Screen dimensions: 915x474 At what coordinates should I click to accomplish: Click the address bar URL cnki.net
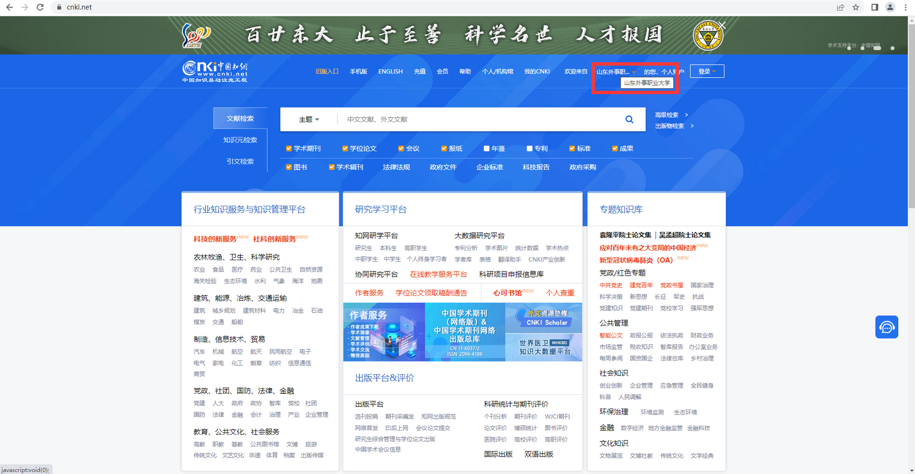tap(79, 7)
